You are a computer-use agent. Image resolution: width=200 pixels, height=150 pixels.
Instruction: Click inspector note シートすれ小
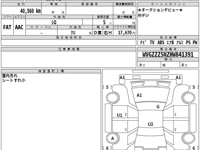[x=14, y=80]
